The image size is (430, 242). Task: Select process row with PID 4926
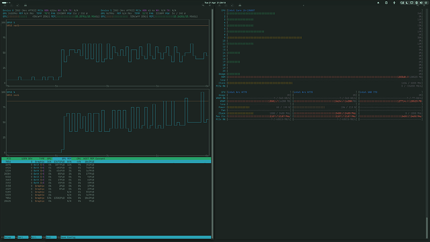106,168
